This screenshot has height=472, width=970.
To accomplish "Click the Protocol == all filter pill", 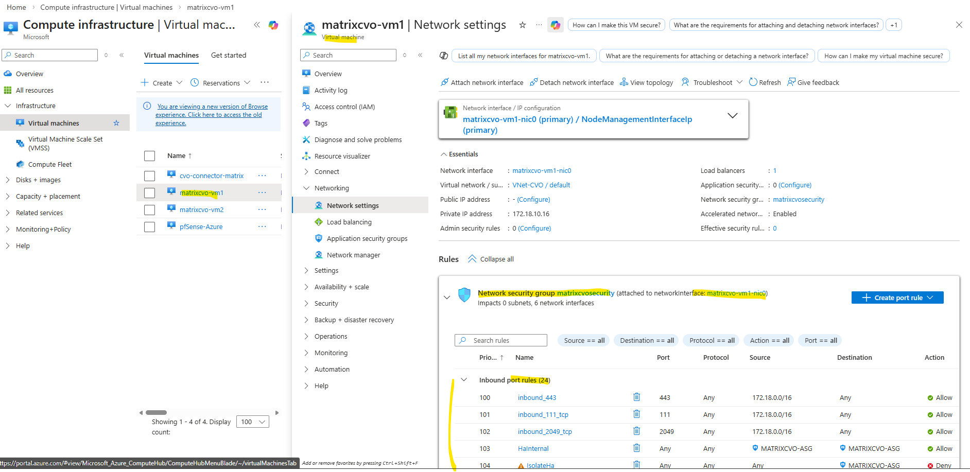I will tap(712, 340).
